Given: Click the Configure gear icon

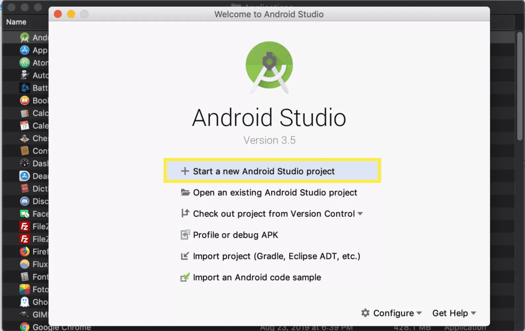Looking at the screenshot, I should 365,313.
